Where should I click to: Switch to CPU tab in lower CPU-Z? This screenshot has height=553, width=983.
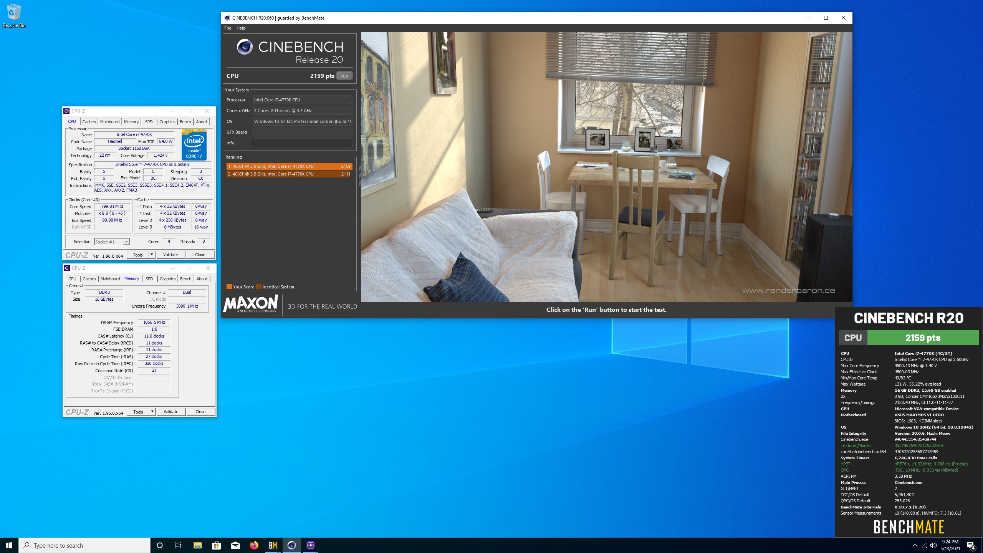[72, 279]
